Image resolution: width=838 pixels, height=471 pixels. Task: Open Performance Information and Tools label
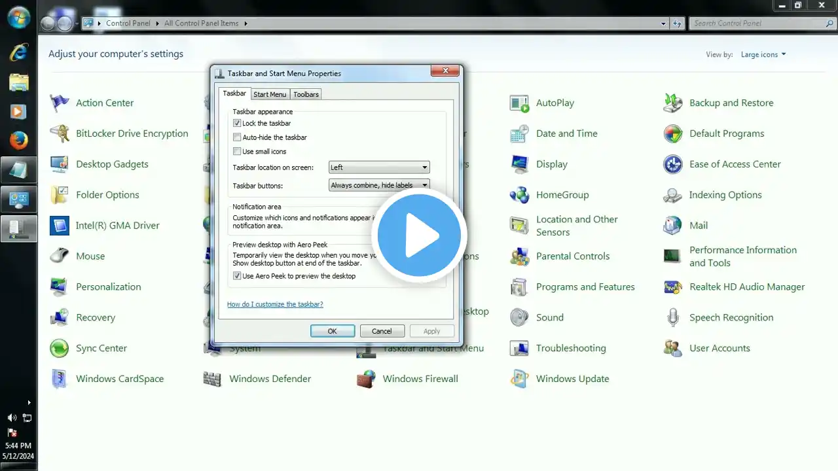(x=743, y=256)
